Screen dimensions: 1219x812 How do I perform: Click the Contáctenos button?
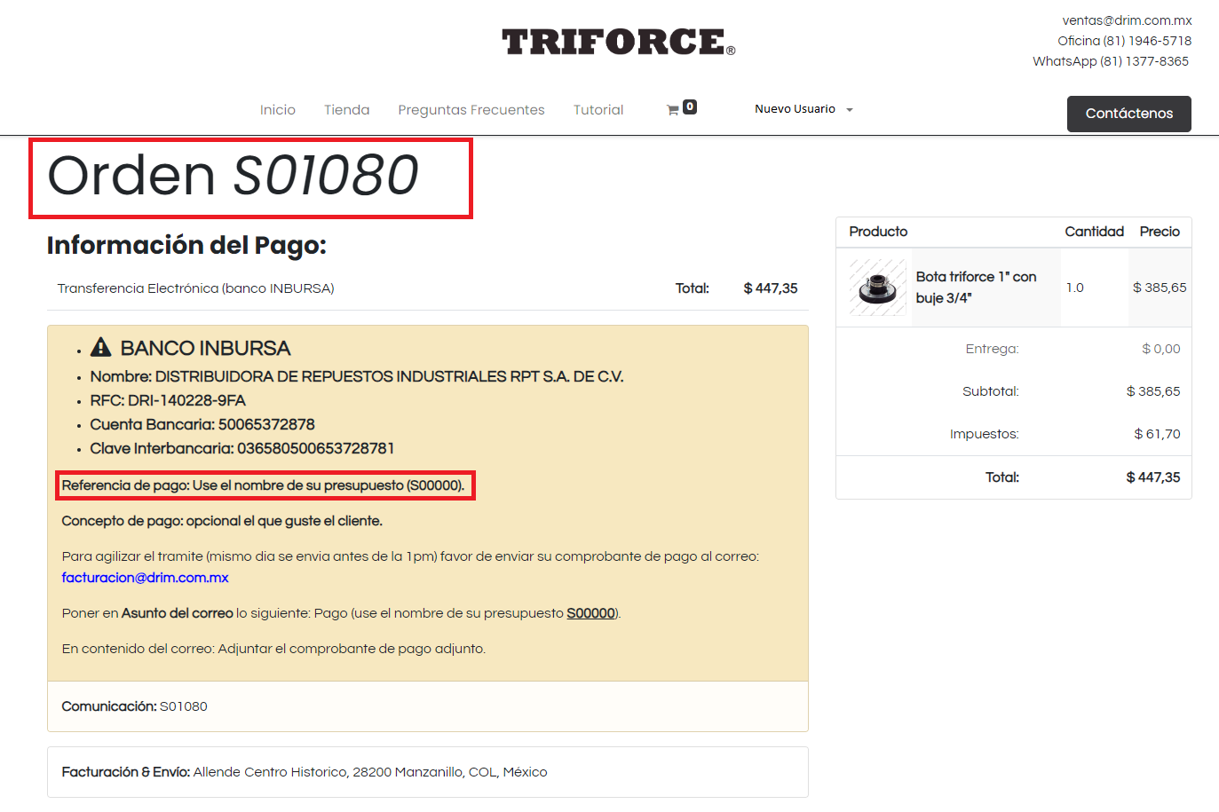coord(1128,114)
